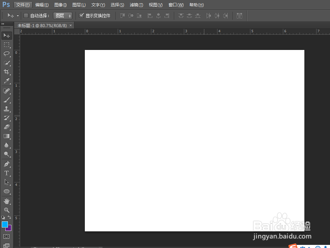Select the Move tool in toolbox
Viewport: 330px width, 248px height.
(7, 36)
